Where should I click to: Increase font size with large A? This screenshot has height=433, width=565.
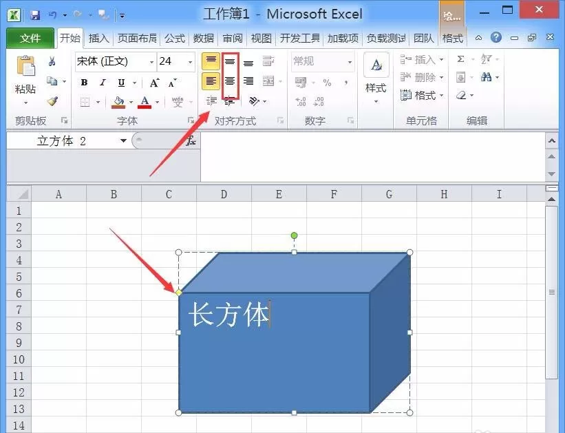pos(154,83)
